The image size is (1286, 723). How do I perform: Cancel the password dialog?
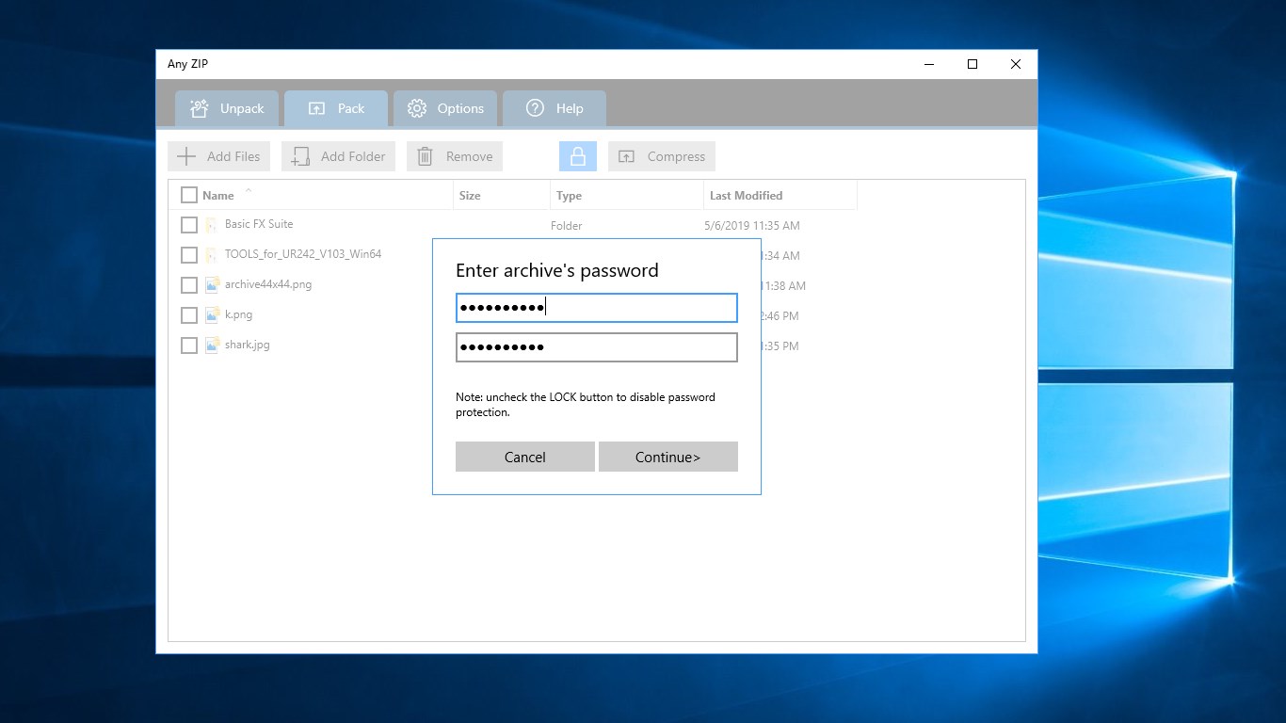tap(525, 457)
